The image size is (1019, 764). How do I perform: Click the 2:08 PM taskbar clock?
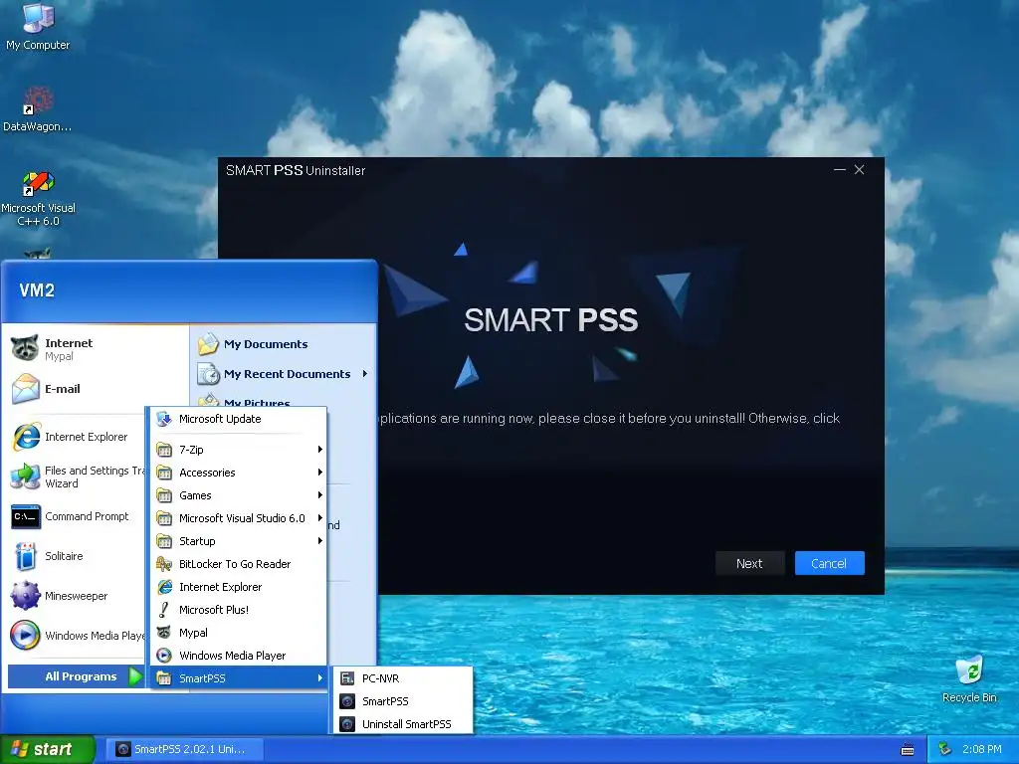981,749
